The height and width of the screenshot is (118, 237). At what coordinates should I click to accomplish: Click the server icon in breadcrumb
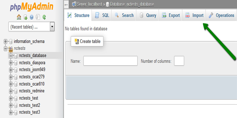tap(74, 4)
